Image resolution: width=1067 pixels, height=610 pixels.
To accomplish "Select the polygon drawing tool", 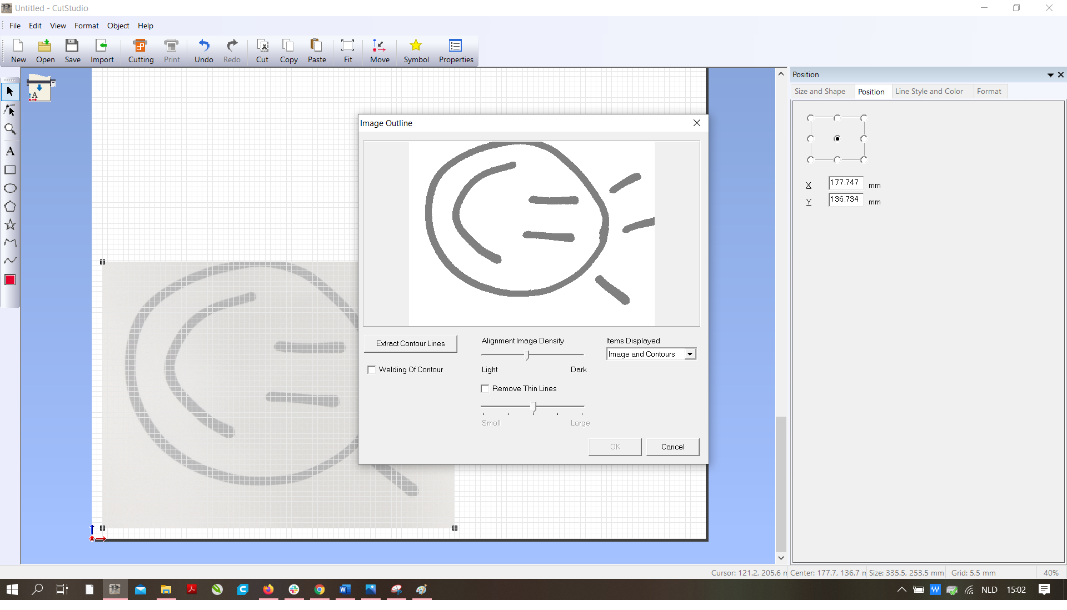I will pos(10,207).
